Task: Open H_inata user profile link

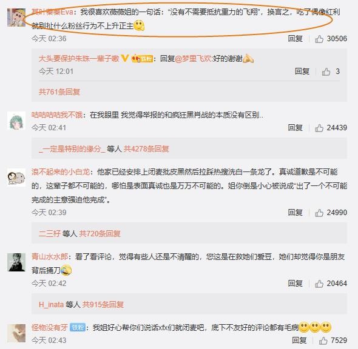Action: pos(51,305)
